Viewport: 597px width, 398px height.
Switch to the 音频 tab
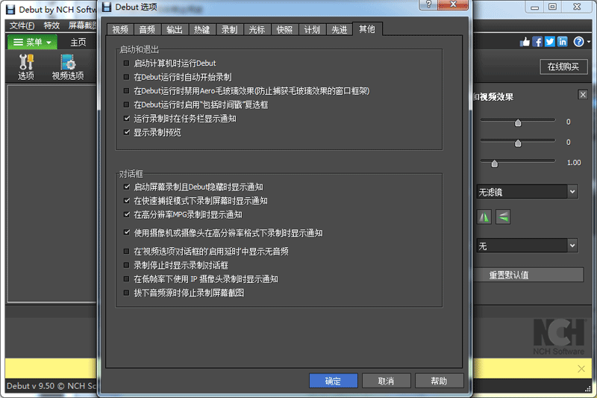147,30
